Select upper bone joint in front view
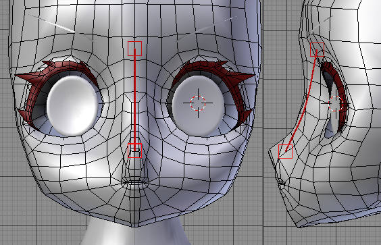This screenshot has width=381, height=245. pyautogui.click(x=134, y=49)
